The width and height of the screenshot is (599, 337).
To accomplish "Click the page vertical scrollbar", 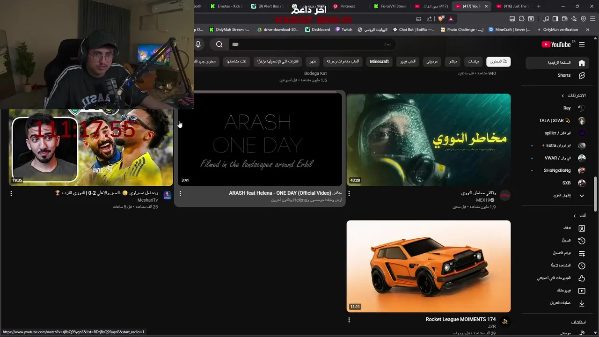I will pos(596,194).
